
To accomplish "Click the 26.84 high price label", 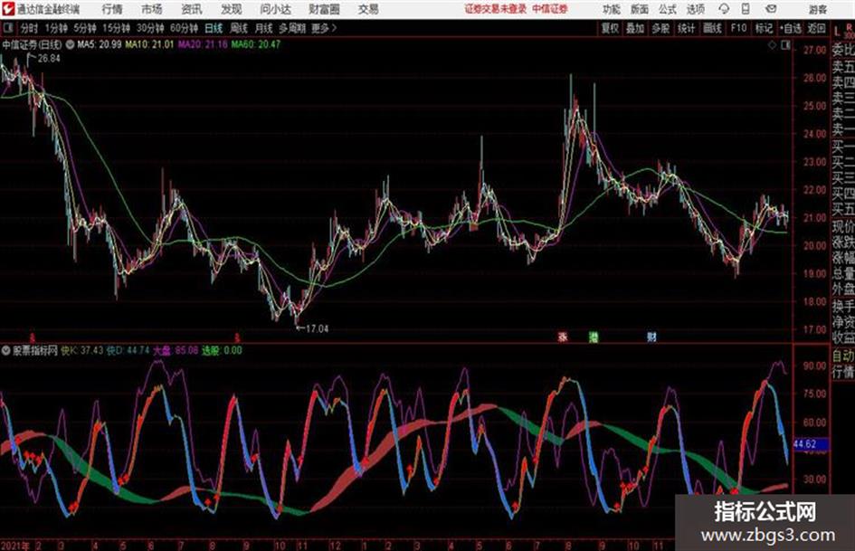I will coord(49,58).
